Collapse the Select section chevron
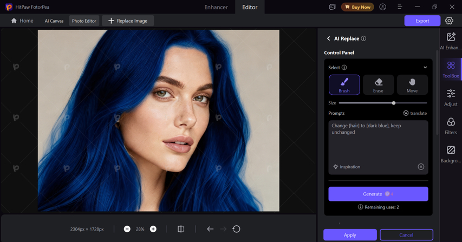Screen dimensions: 462x242 [x=425, y=68]
